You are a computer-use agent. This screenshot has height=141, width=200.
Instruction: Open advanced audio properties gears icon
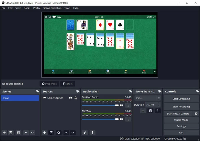click(x=85, y=133)
